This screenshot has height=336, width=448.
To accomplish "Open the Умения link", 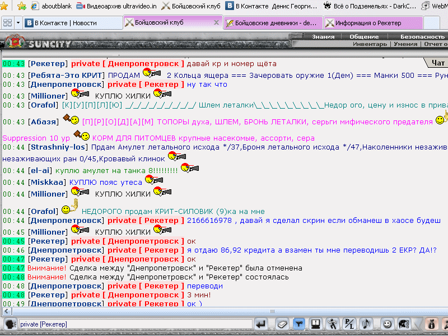I will click(x=405, y=44).
